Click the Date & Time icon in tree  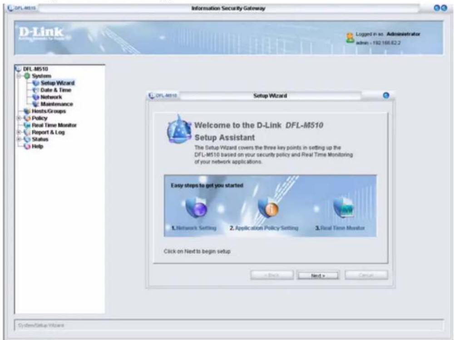pyautogui.click(x=36, y=90)
